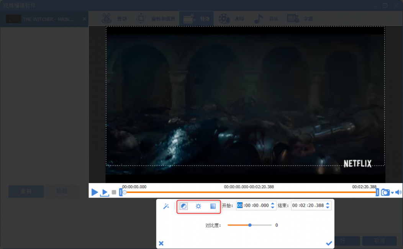403x249 pixels.
Task: Decrease the 结束 end time with down arrow
Action: tap(328, 207)
